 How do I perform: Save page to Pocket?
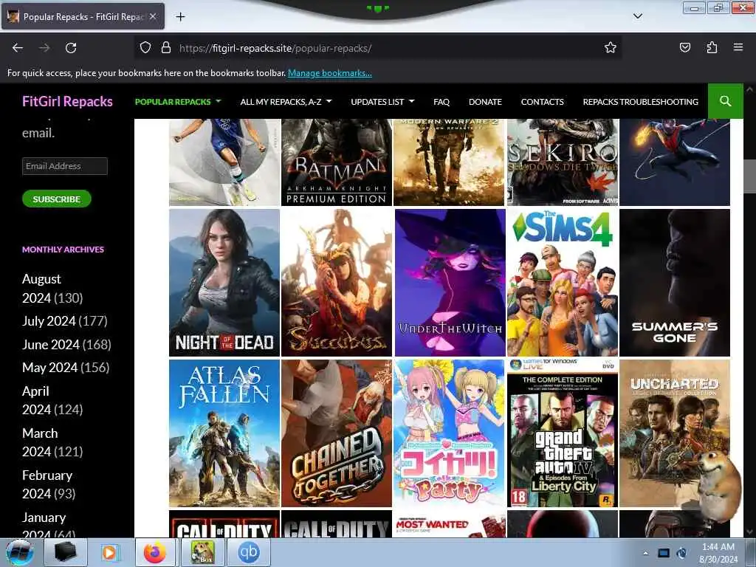point(684,47)
